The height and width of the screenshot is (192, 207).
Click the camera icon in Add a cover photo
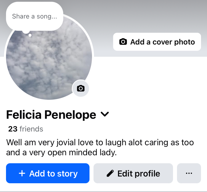tap(123, 42)
